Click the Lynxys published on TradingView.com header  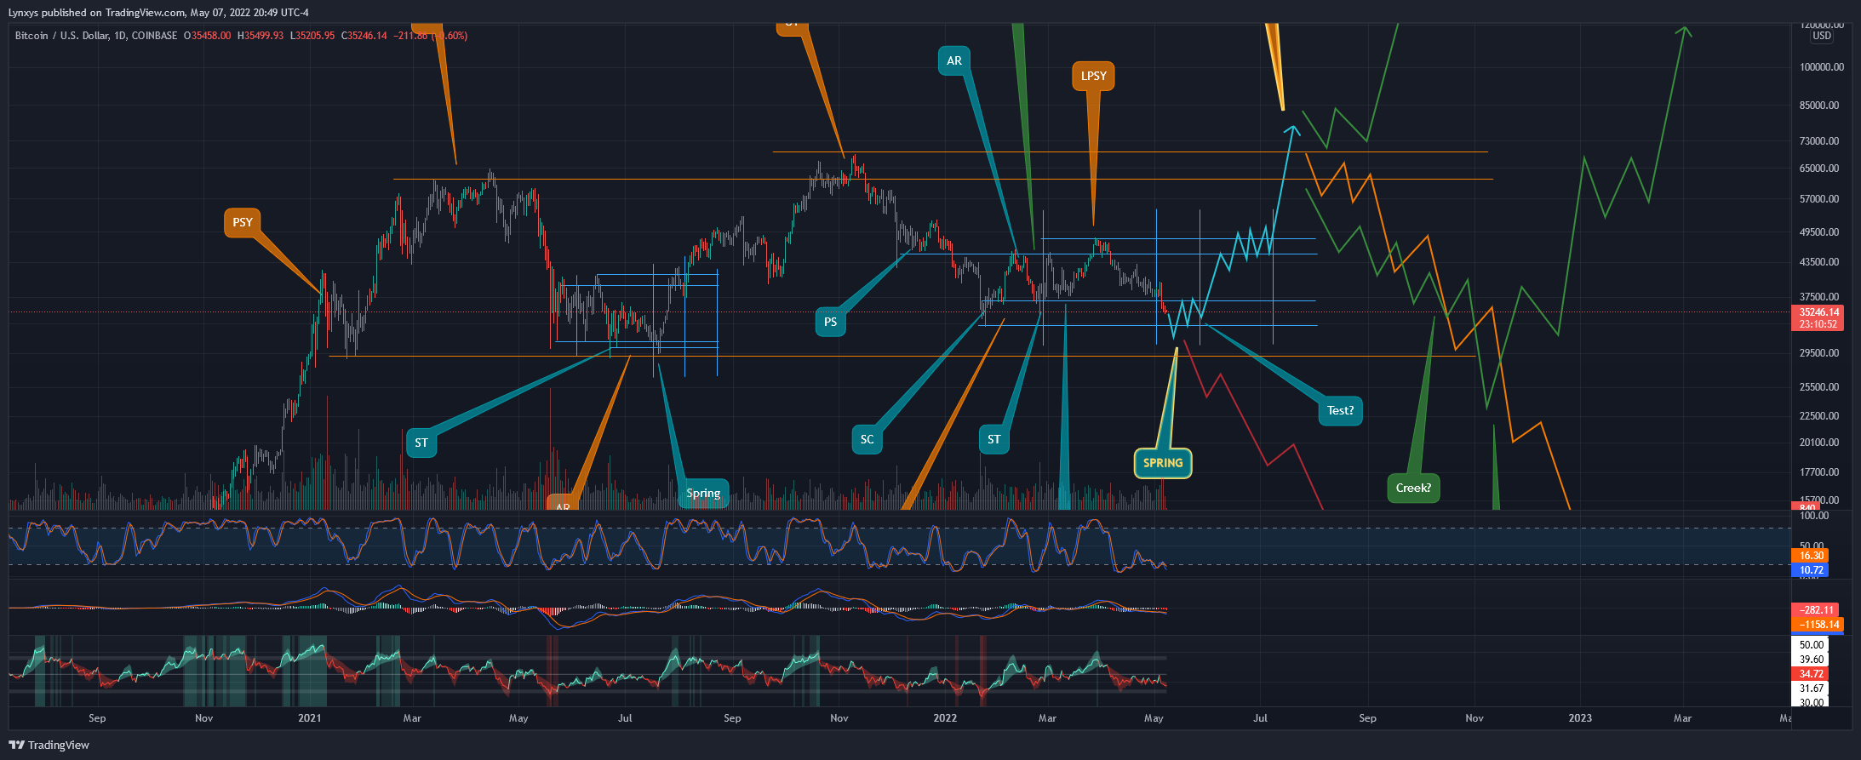click(158, 13)
